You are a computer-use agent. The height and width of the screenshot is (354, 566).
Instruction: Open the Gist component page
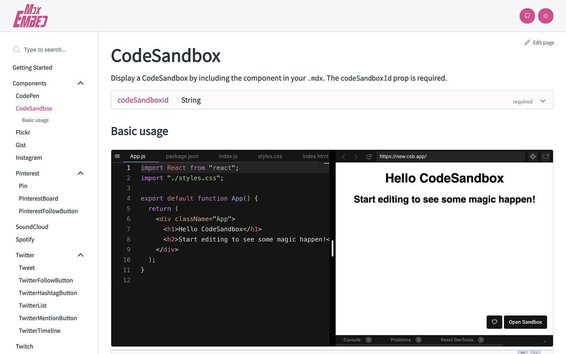pyautogui.click(x=21, y=145)
